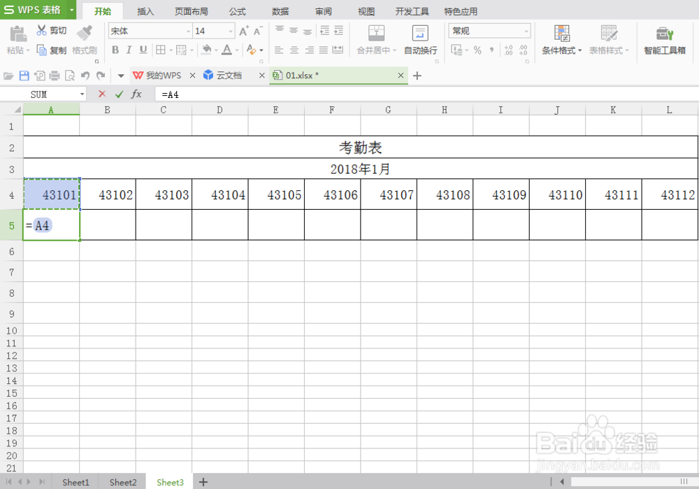Click the fx insert function icon
699x489 pixels.
pyautogui.click(x=136, y=94)
